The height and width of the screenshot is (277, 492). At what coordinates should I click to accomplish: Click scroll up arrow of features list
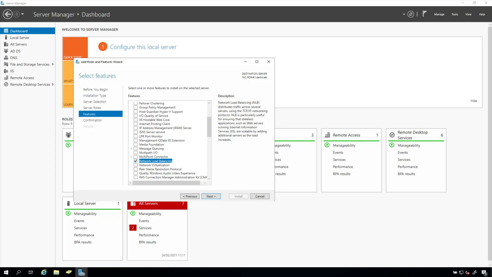[209, 103]
